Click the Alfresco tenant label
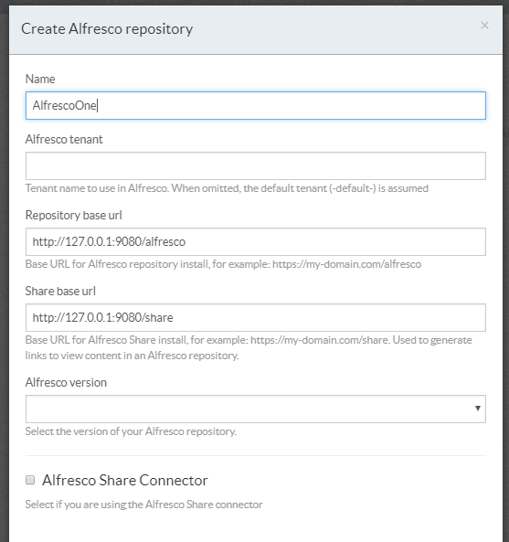The image size is (509, 542). click(x=64, y=139)
